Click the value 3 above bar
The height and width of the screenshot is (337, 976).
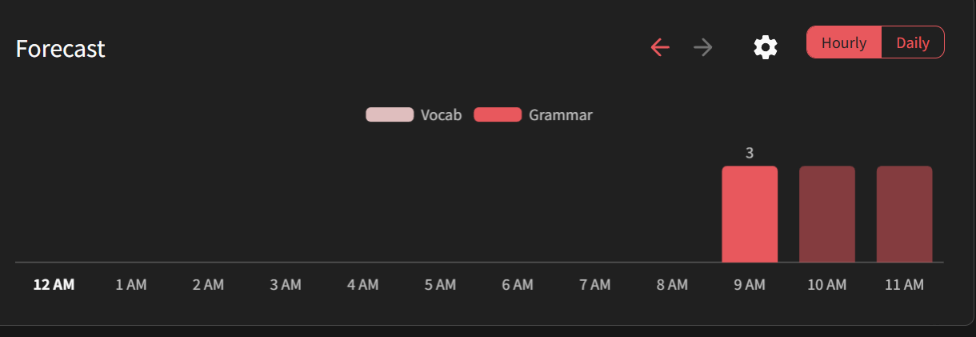click(x=750, y=153)
